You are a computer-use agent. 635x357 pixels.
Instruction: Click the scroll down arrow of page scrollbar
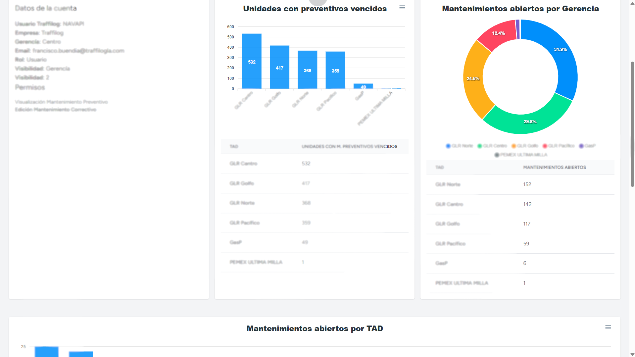632,354
